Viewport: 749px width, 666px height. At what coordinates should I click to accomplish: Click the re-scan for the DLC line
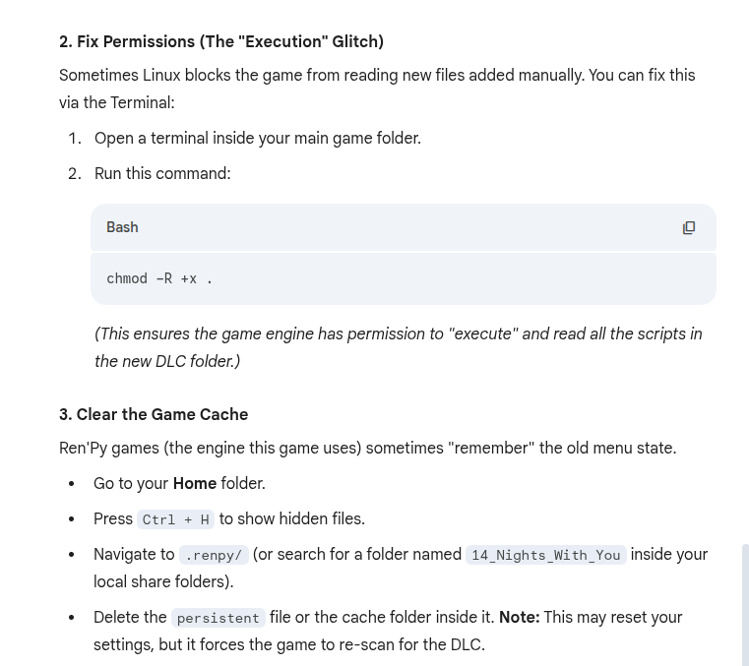pos(289,644)
